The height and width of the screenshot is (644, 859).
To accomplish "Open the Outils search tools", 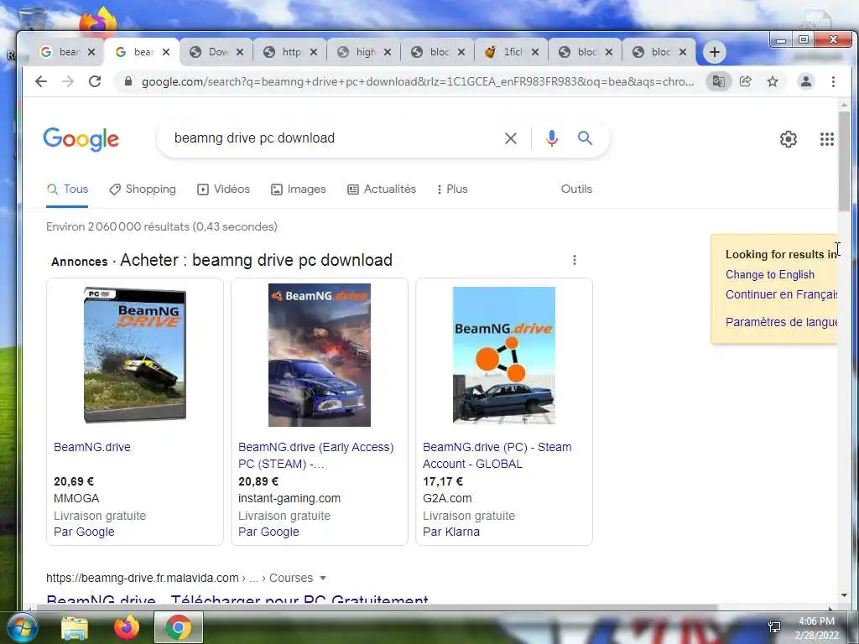I will 576,190.
